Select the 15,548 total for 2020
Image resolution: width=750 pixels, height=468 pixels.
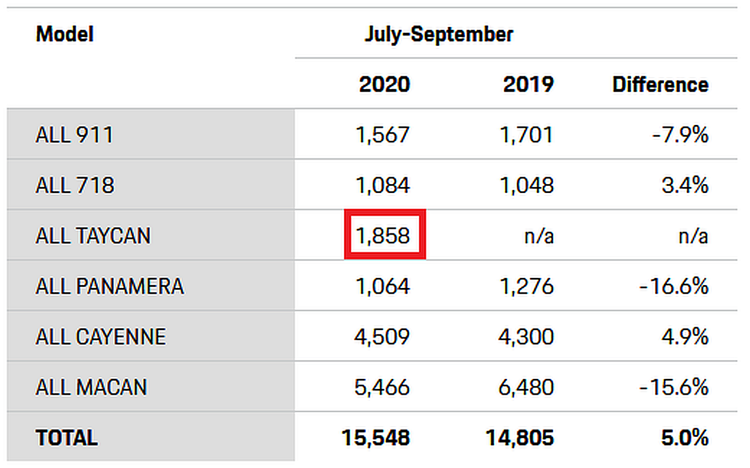pos(376,438)
